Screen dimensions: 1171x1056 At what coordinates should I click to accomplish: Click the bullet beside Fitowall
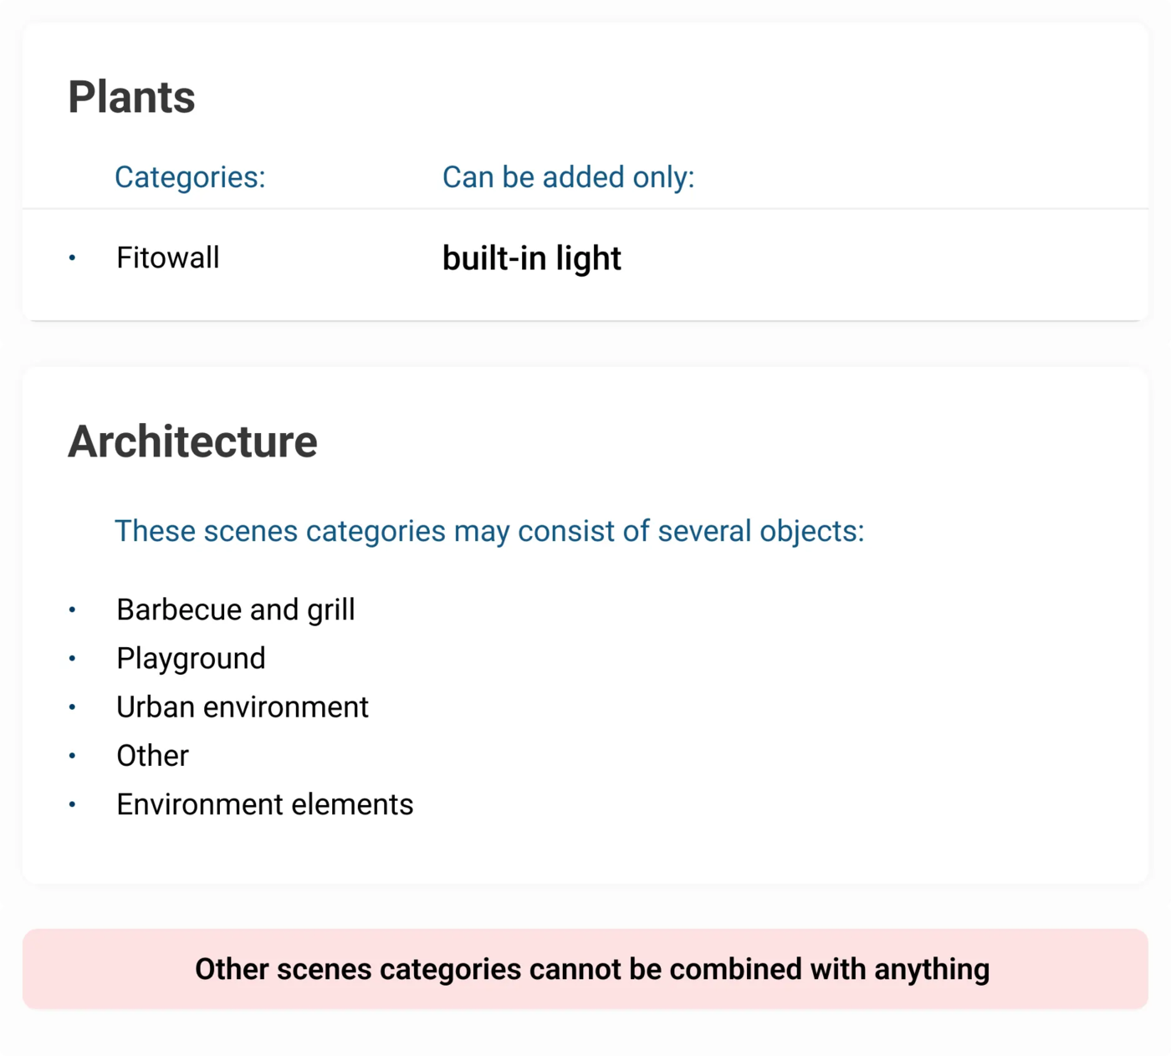point(72,258)
